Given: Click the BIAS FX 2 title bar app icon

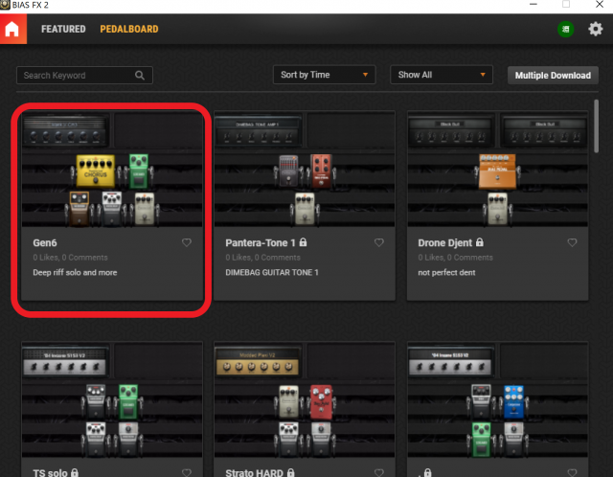Looking at the screenshot, I should coord(5,5).
